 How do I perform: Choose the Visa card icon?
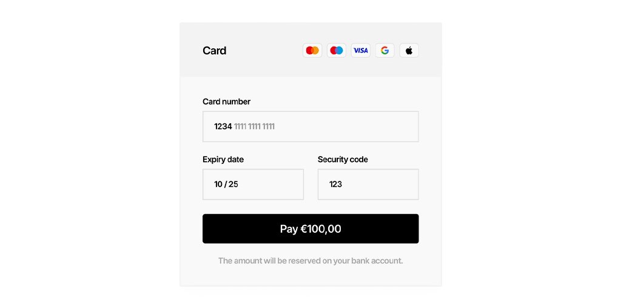(361, 51)
